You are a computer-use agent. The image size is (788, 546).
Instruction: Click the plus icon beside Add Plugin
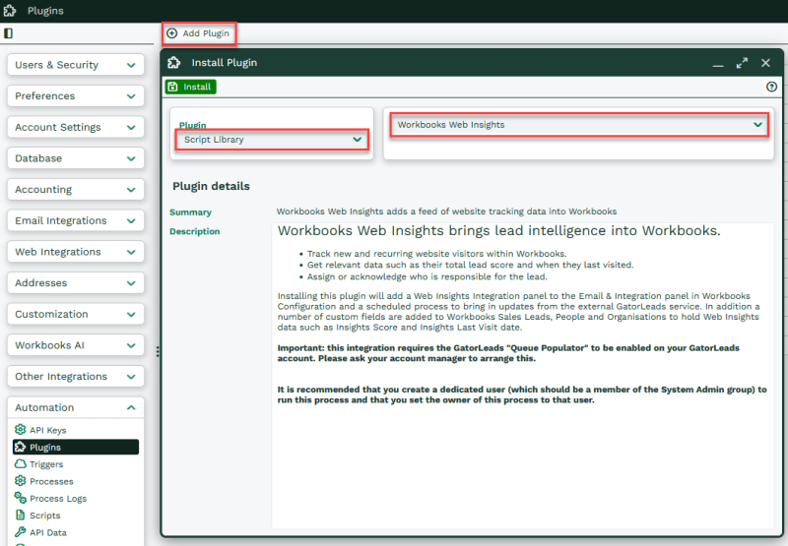[171, 33]
